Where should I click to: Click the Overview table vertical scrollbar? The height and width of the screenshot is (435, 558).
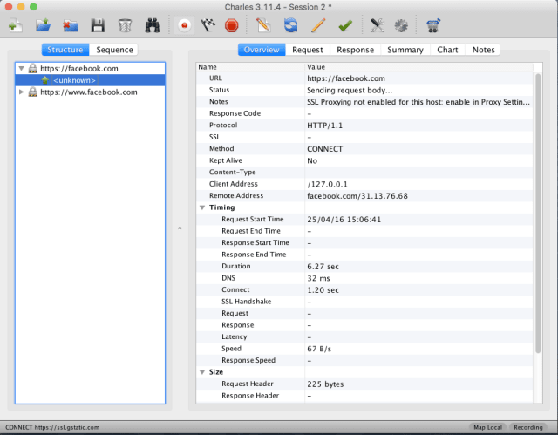[x=538, y=214]
